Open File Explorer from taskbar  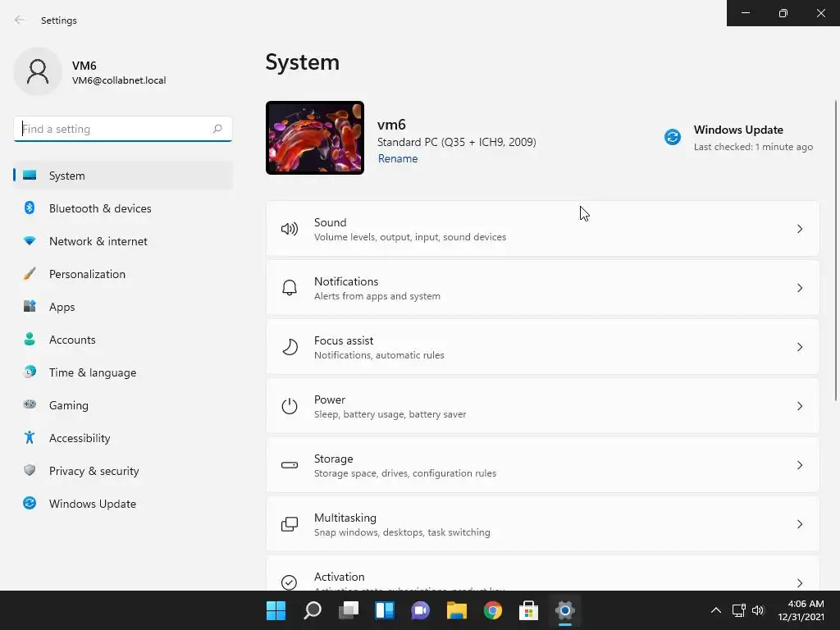point(456,610)
